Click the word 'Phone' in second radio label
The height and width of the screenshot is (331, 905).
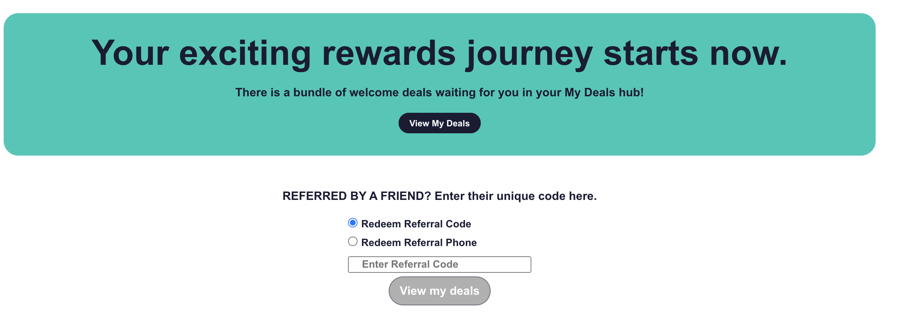(x=461, y=242)
